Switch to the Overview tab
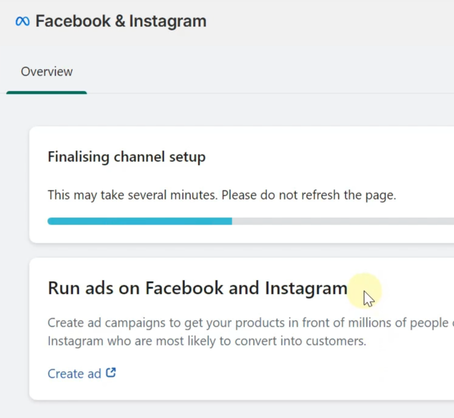 point(47,72)
